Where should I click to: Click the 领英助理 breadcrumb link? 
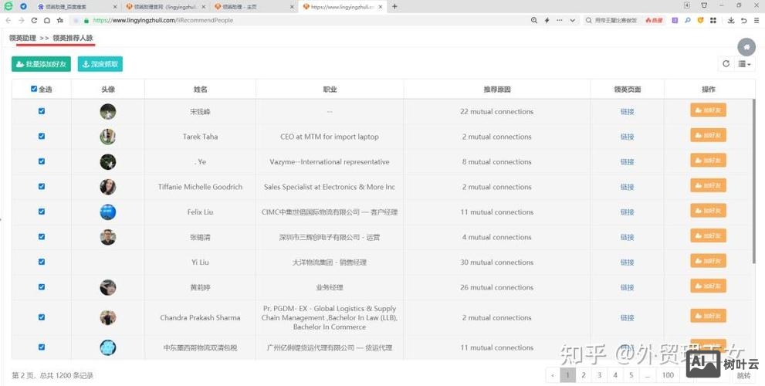point(22,38)
